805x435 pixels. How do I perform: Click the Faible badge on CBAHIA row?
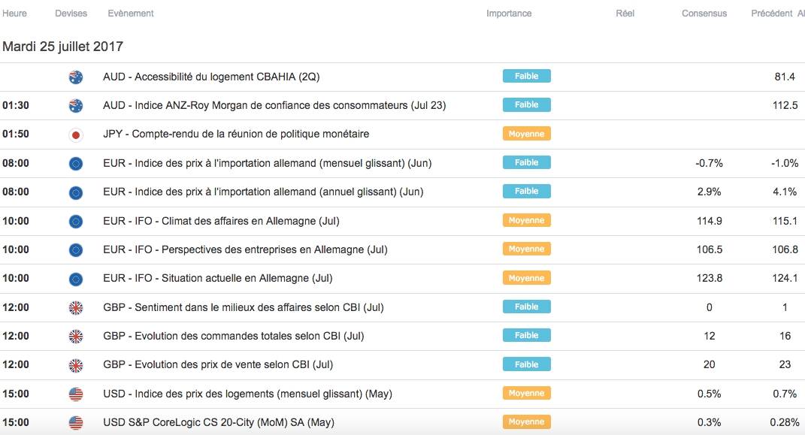click(526, 76)
